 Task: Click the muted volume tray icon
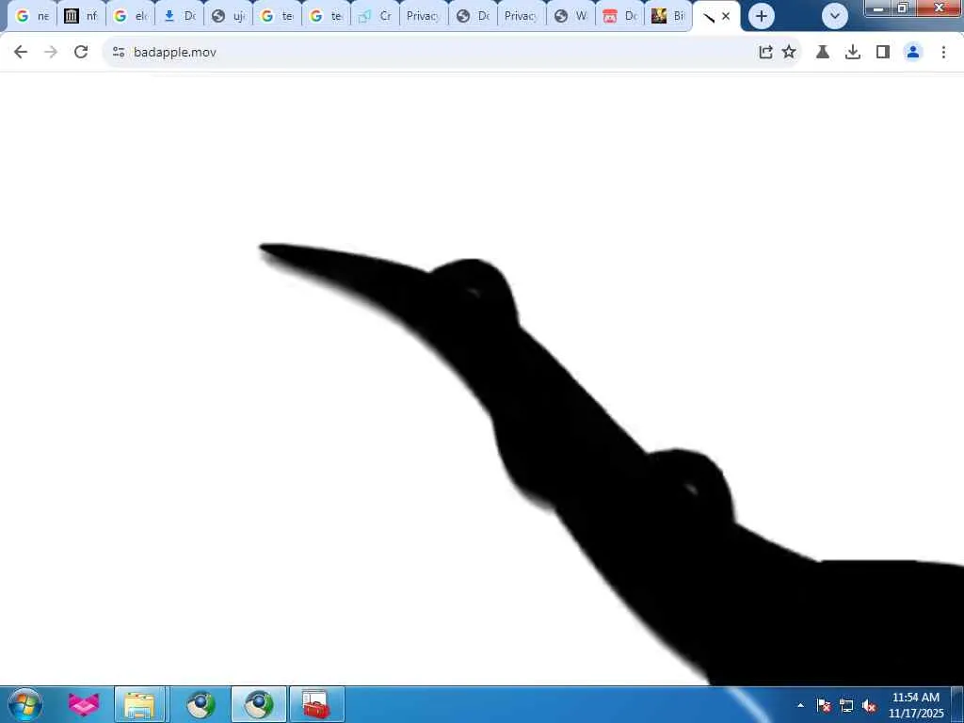869,705
